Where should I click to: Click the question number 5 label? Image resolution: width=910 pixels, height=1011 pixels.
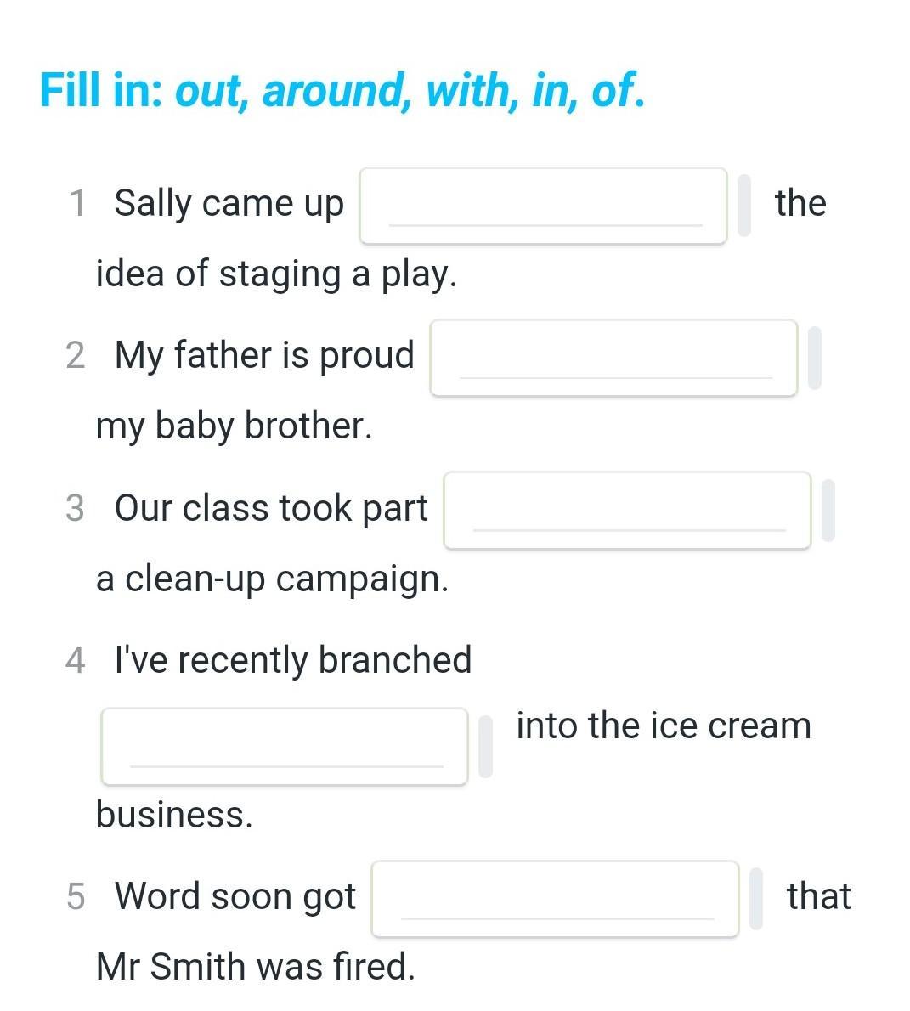[76, 897]
